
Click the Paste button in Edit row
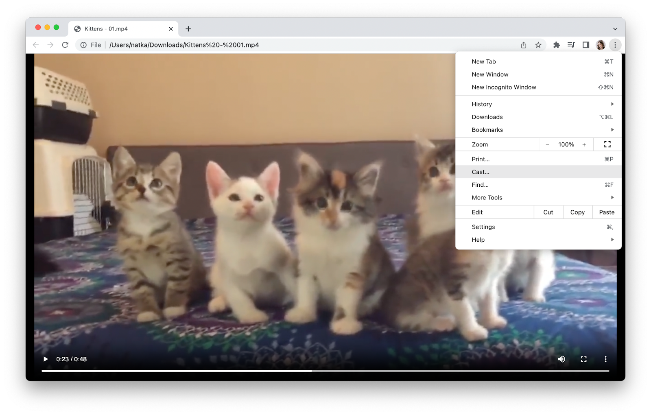pyautogui.click(x=607, y=212)
